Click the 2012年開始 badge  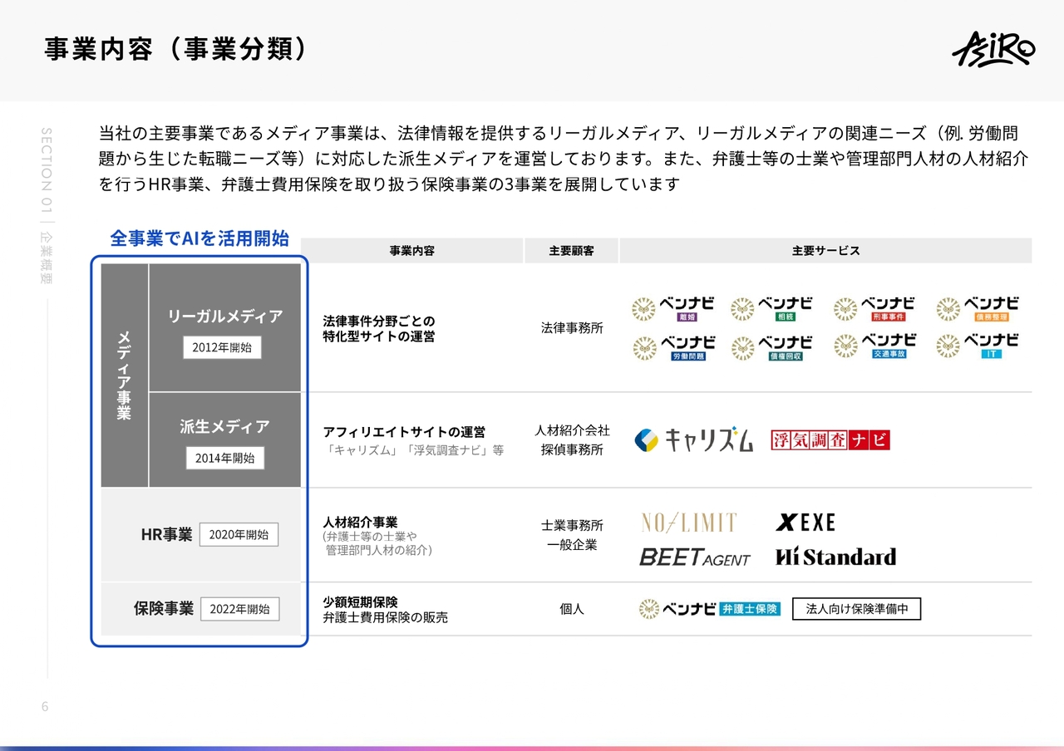[x=222, y=347]
